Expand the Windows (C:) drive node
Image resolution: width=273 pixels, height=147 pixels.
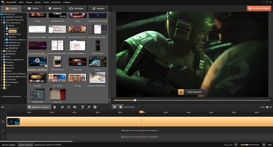click(4, 45)
